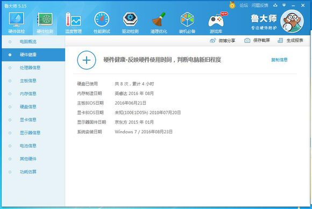Click the report icon beside 生成报表
This screenshot has height=209, width=312.
(280, 40)
